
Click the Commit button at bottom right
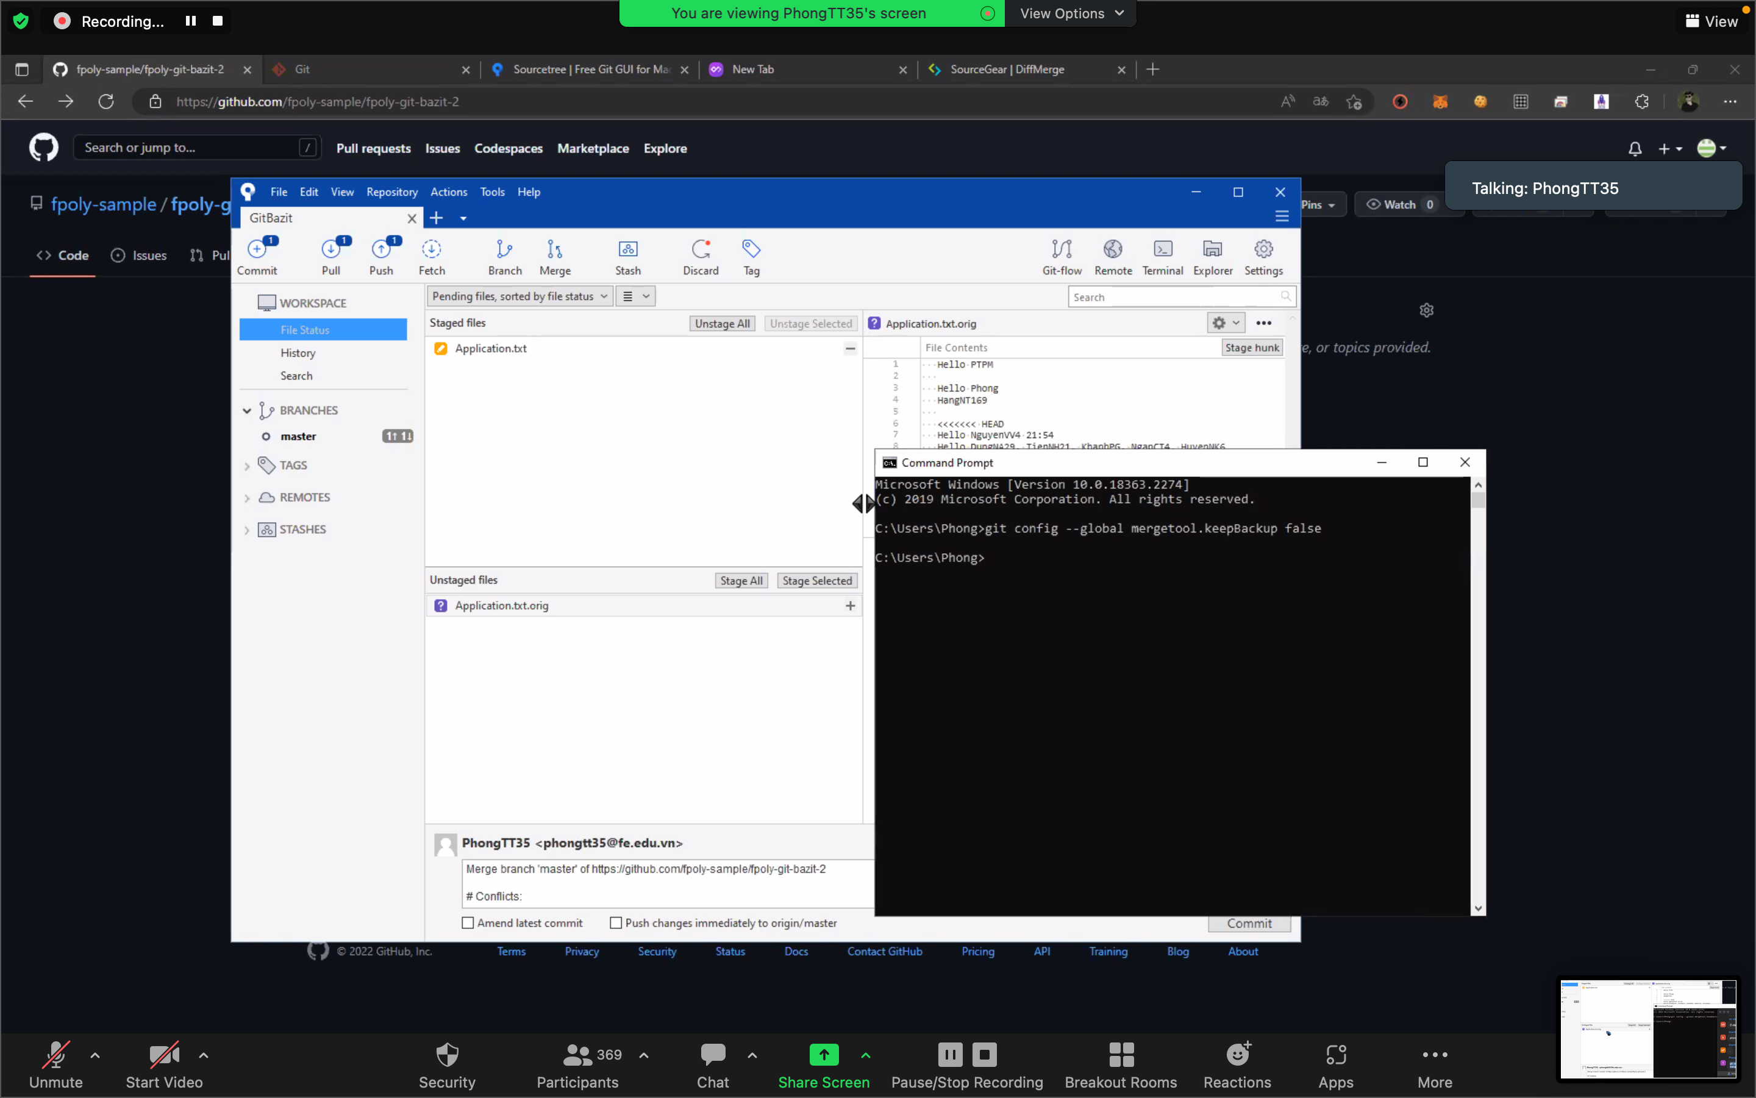[x=1249, y=924]
